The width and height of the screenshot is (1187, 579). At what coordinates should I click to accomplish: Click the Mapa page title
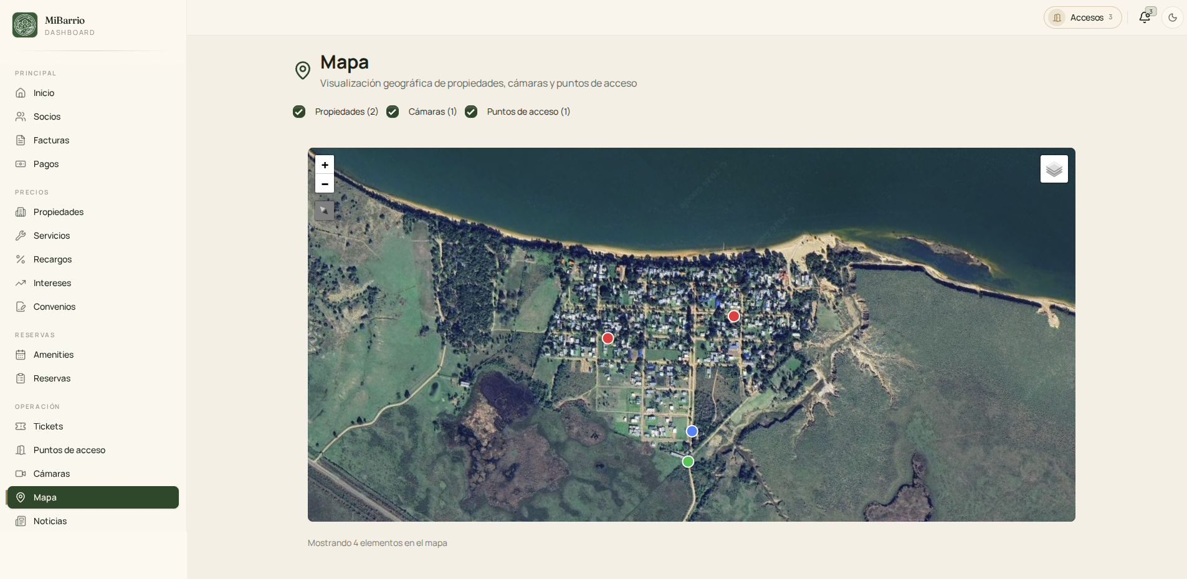click(345, 62)
